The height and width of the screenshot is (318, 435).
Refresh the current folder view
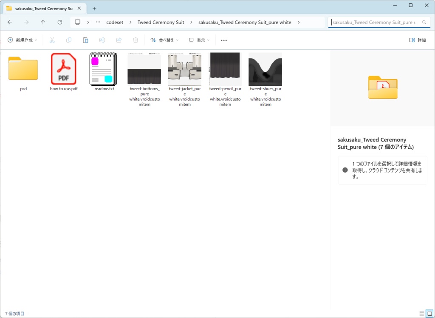tap(59, 22)
